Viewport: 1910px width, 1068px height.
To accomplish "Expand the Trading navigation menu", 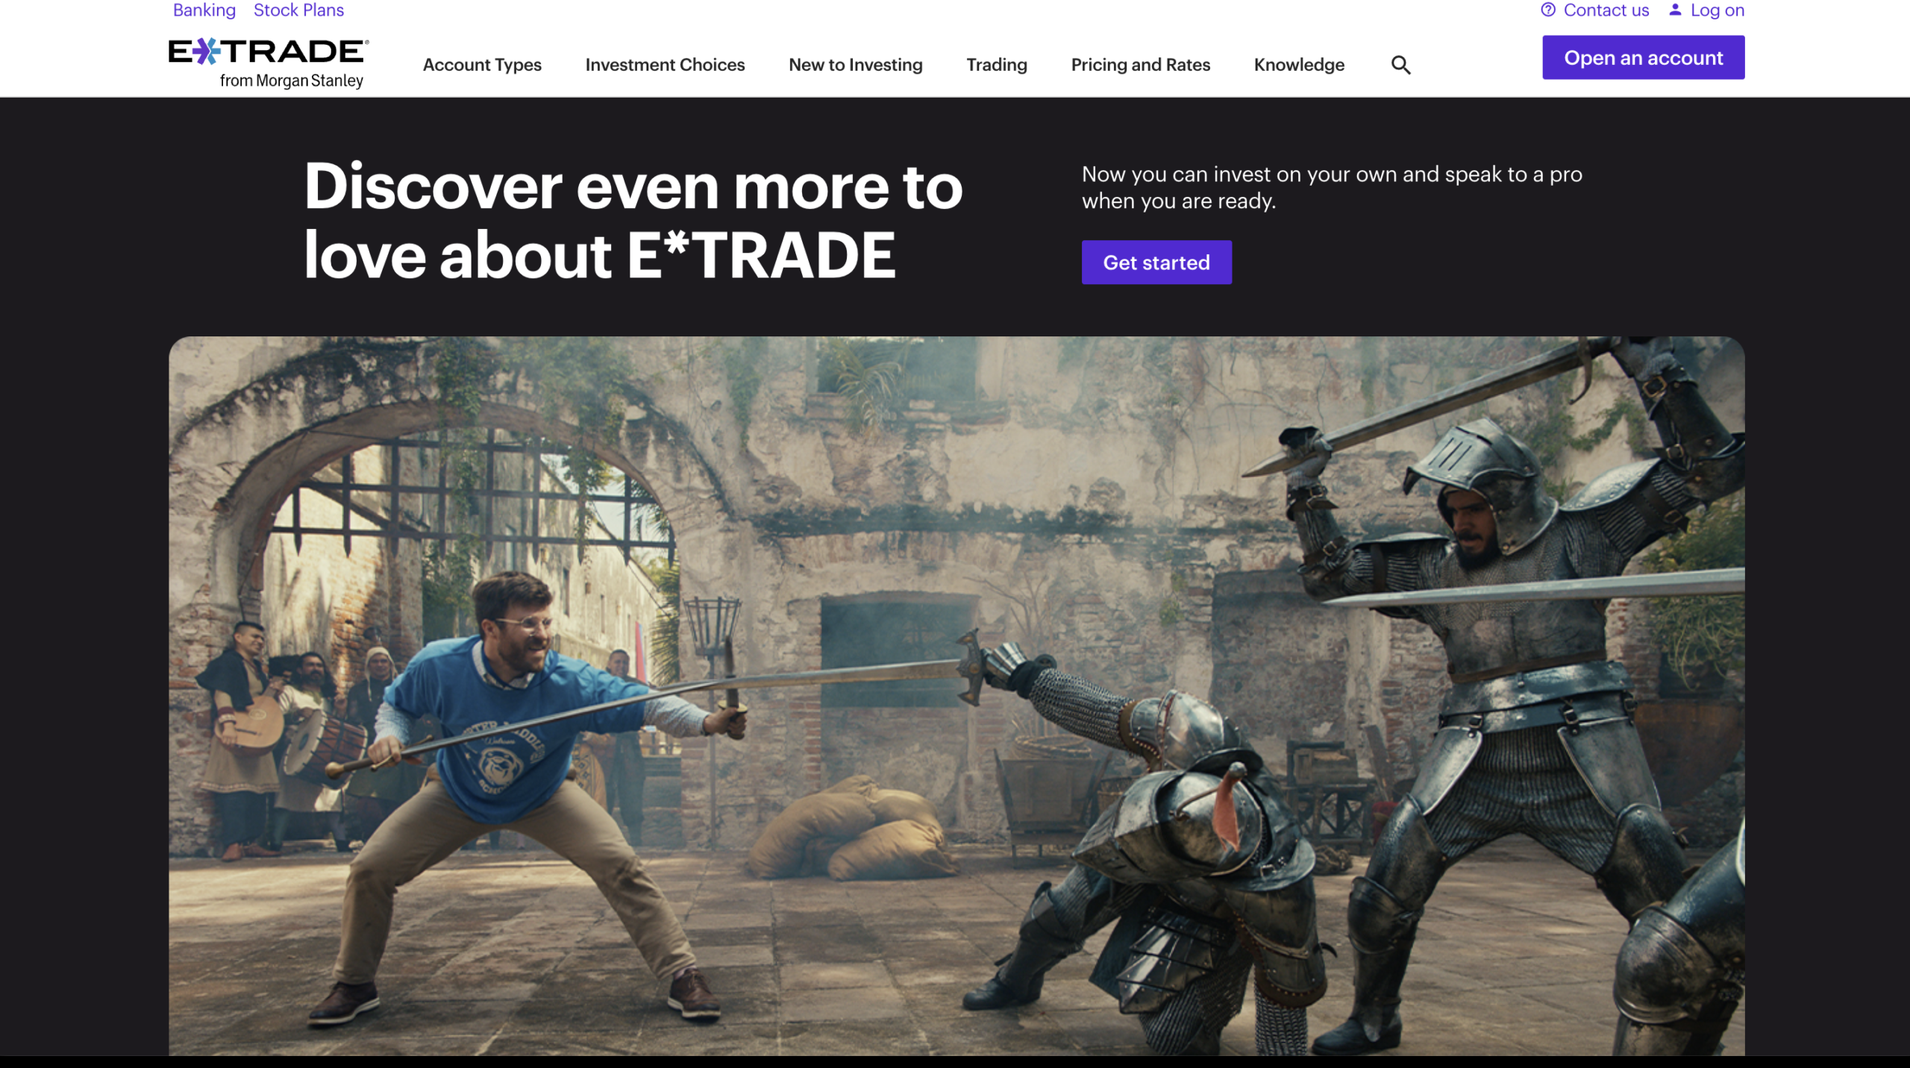I will (x=996, y=65).
